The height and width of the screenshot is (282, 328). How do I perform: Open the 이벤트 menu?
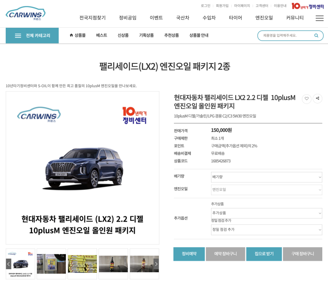(156, 18)
